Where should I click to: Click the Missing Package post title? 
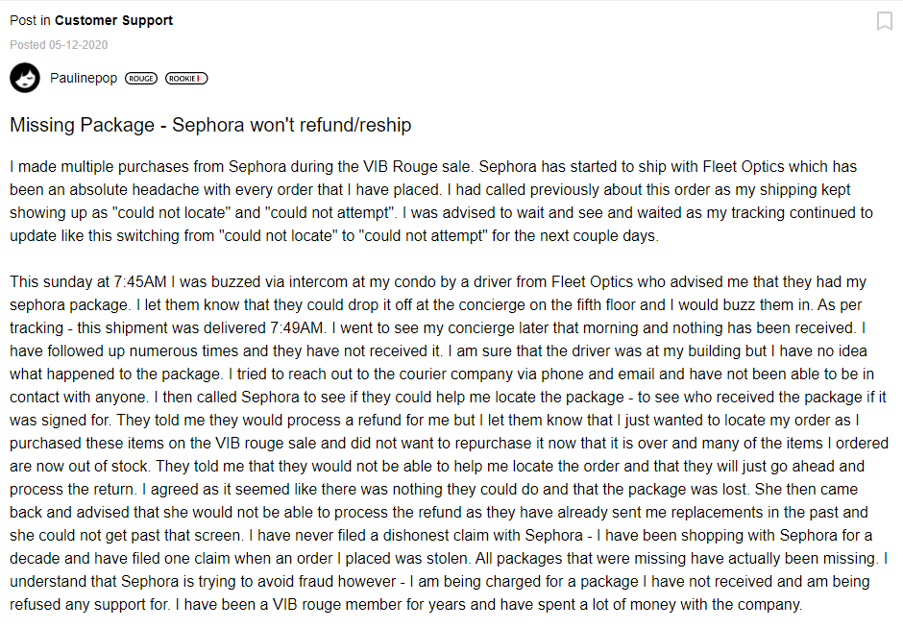coord(210,125)
